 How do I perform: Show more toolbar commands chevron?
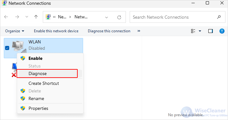coord(139,31)
